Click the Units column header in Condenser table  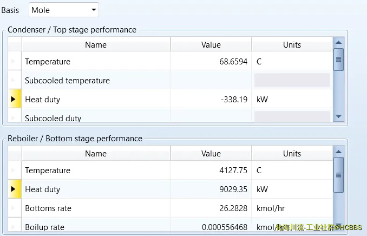[292, 44]
